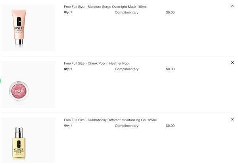Viewport: 238px width, 165px height.
Task: Remove Cheek Pop in Heather Pop item
Action: pyautogui.click(x=232, y=62)
